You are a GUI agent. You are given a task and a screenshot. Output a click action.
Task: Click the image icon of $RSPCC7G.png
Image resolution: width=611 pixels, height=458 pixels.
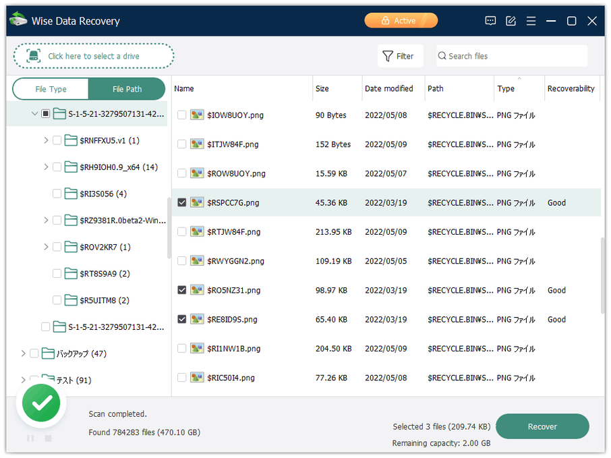[x=197, y=202]
